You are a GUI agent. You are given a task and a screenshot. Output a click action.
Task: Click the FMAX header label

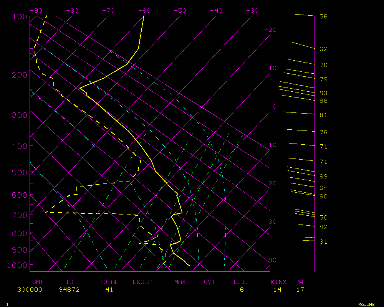178,282
